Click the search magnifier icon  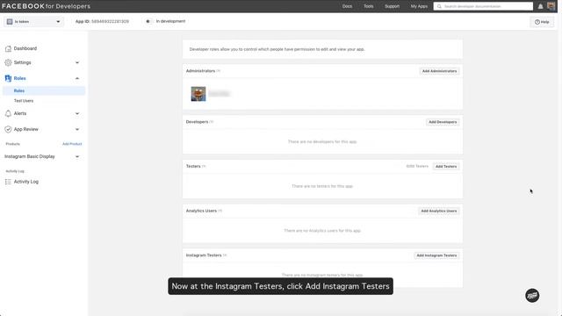tap(439, 6)
